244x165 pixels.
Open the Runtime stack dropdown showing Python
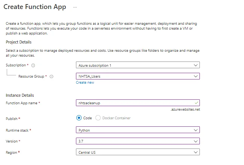click(135, 130)
